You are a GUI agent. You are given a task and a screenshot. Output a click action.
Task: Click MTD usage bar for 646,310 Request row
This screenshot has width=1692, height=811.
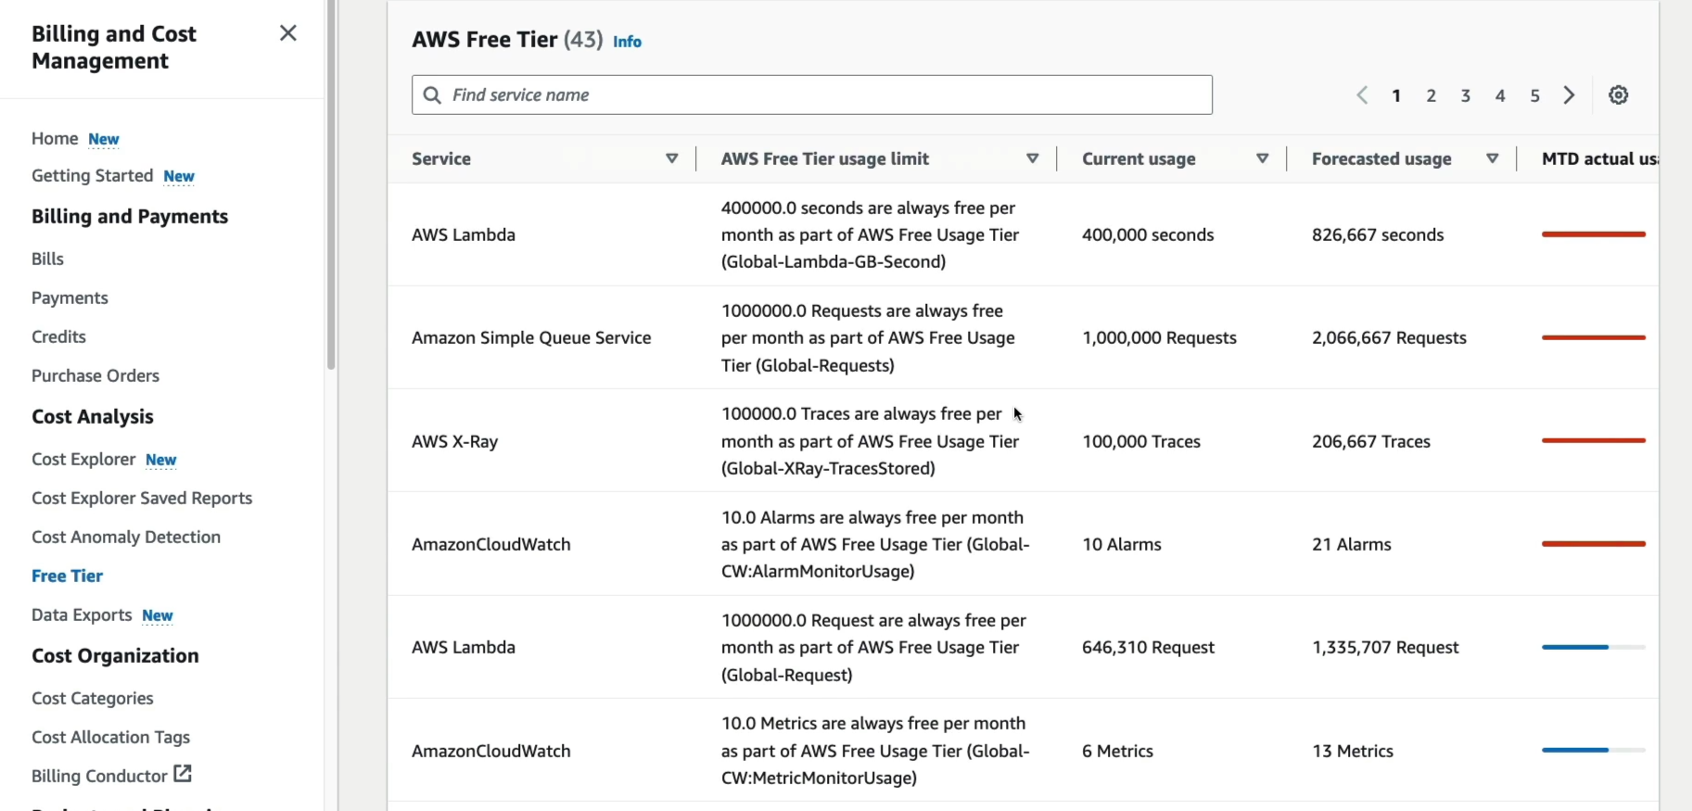click(1594, 647)
